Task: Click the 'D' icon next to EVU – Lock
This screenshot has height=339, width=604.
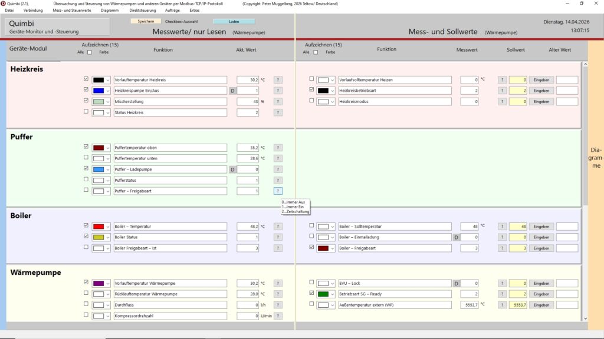Action: pos(457,283)
